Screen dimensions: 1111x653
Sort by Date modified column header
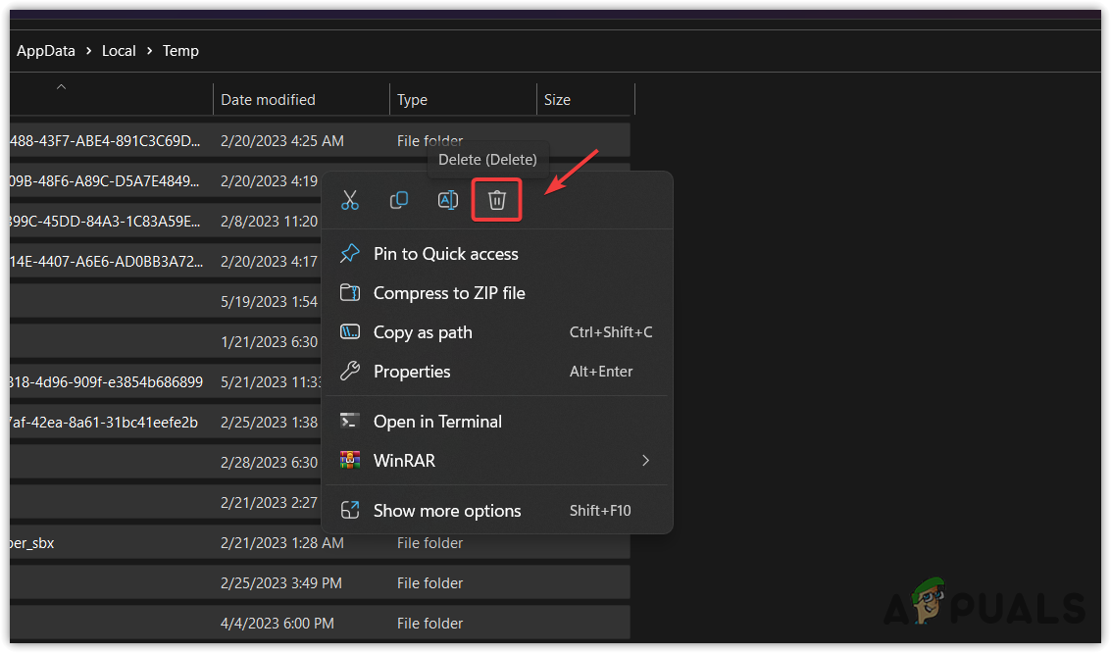click(268, 100)
